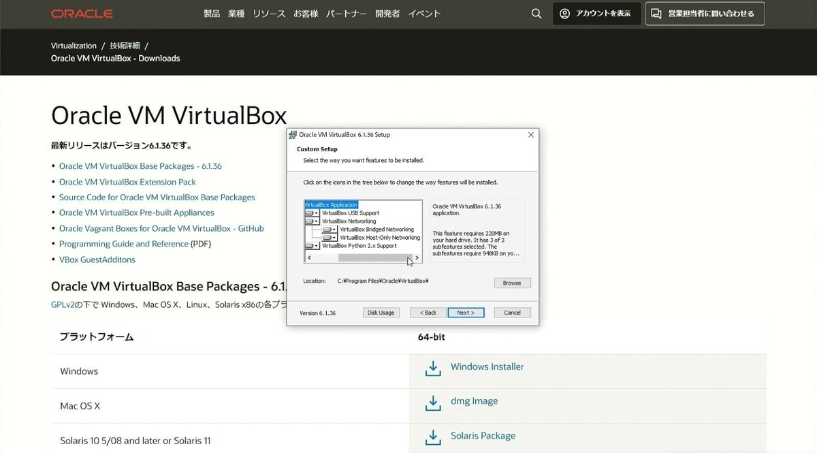This screenshot has width=817, height=453.
Task: Click the horizontal scrollbar thumb in feature tree
Action: (375, 258)
